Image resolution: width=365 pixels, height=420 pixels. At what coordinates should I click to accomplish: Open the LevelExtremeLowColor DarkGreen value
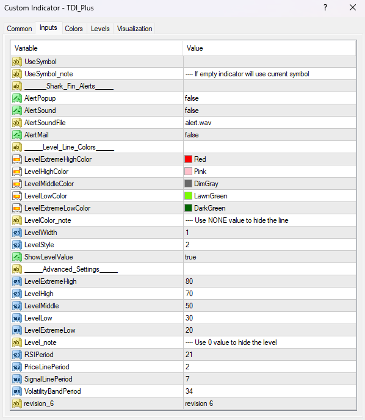click(270, 208)
